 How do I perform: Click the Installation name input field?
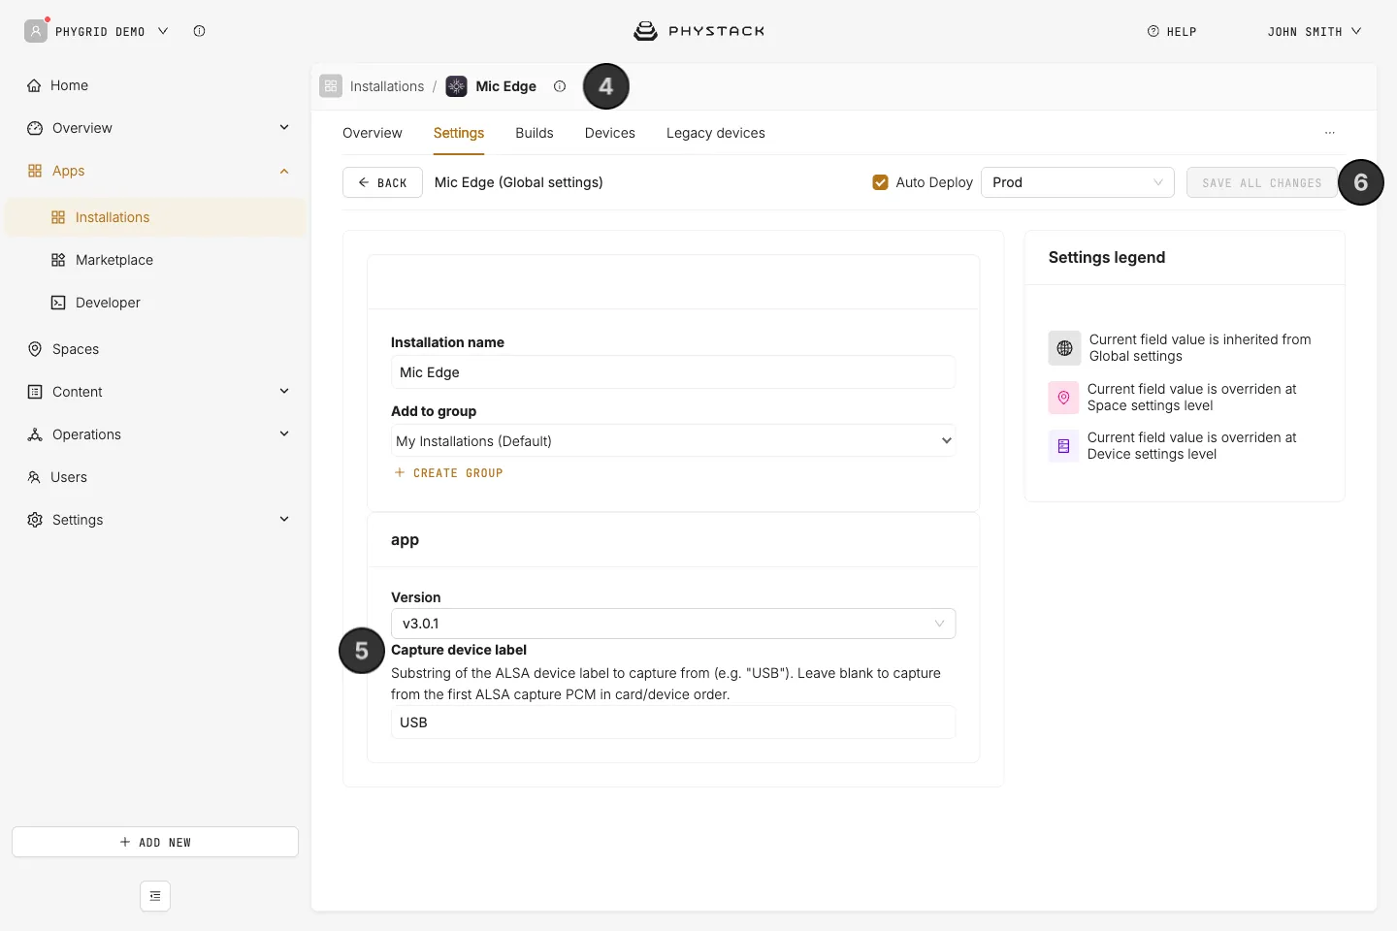pyautogui.click(x=673, y=372)
